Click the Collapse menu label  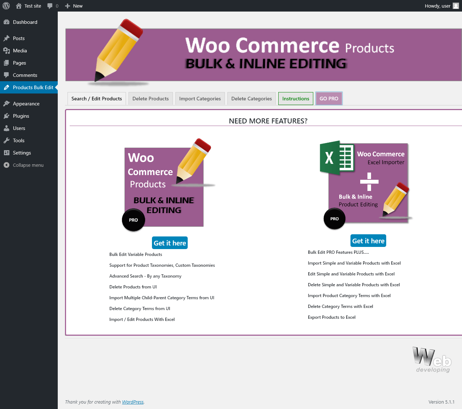(x=28, y=165)
